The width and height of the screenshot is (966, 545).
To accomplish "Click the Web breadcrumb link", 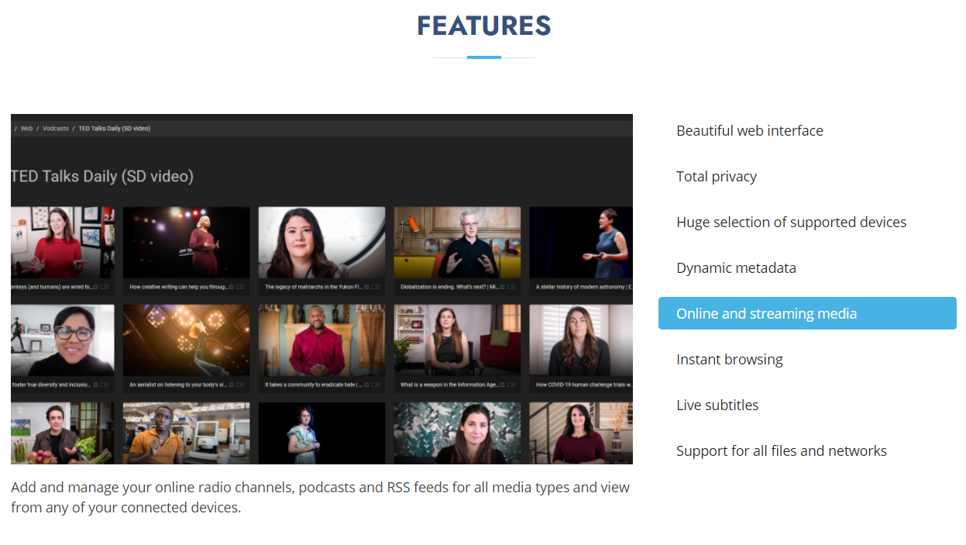I will tap(26, 129).
